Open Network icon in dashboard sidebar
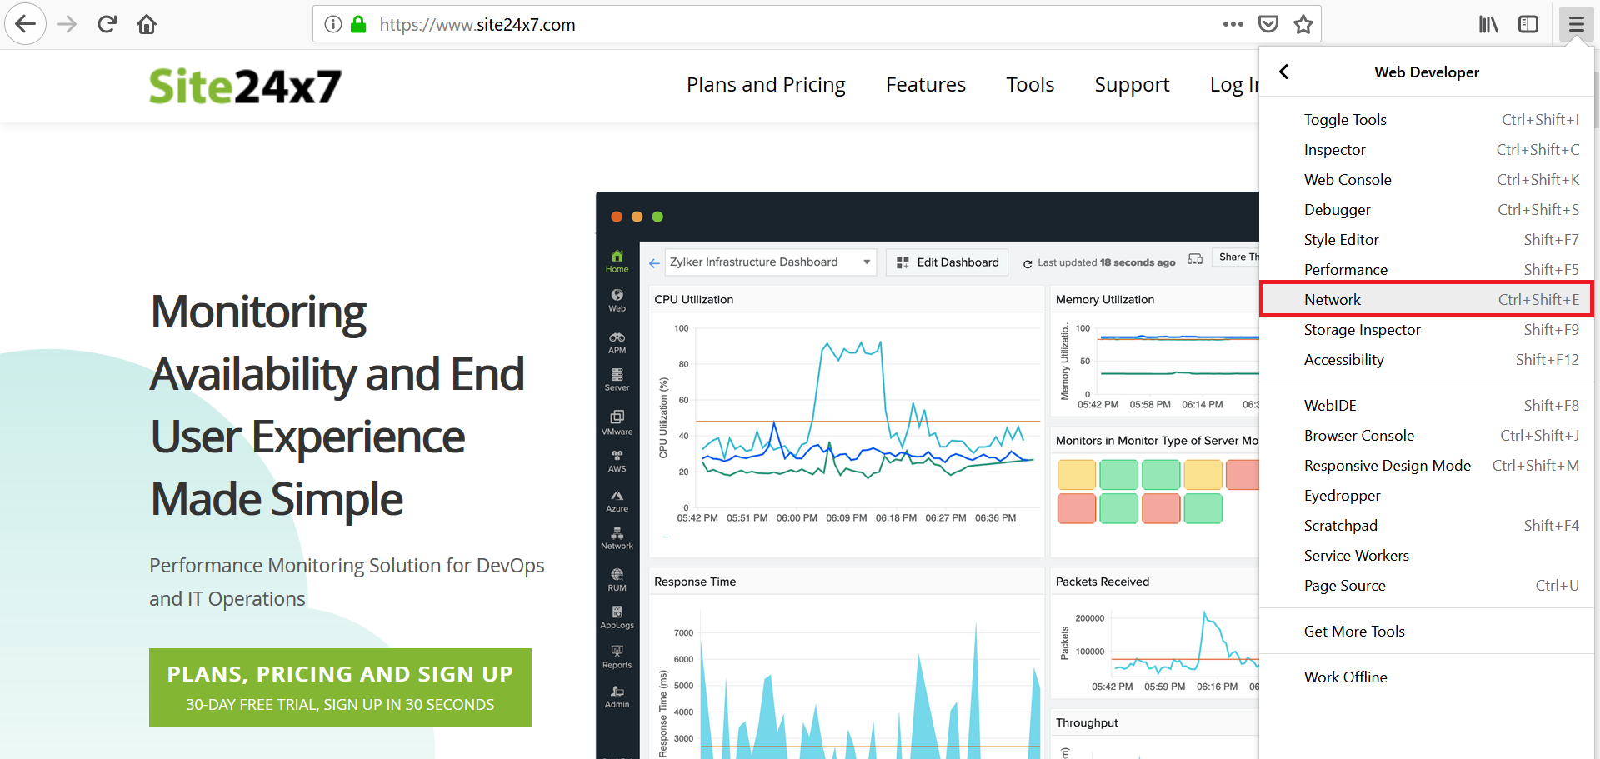Screen dimensions: 1600x759 pos(617,538)
